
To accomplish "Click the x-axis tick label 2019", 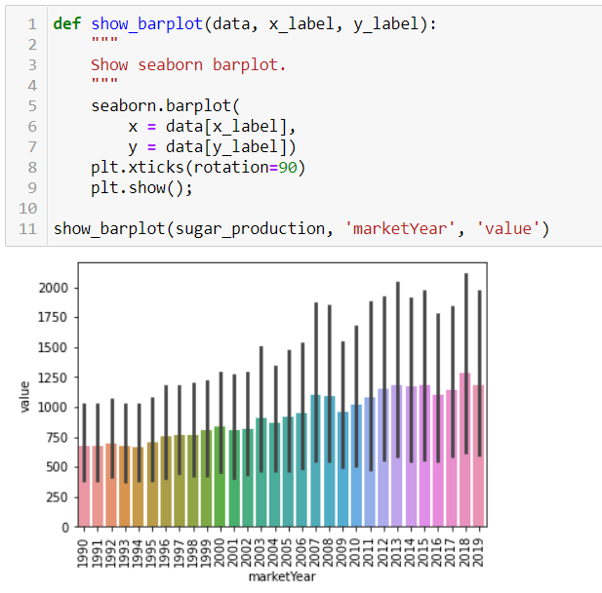I will tap(478, 553).
